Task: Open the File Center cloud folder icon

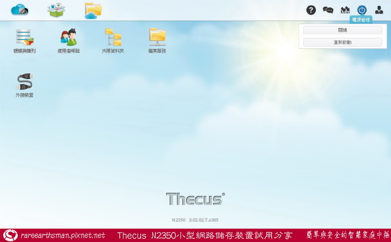Action: click(93, 11)
